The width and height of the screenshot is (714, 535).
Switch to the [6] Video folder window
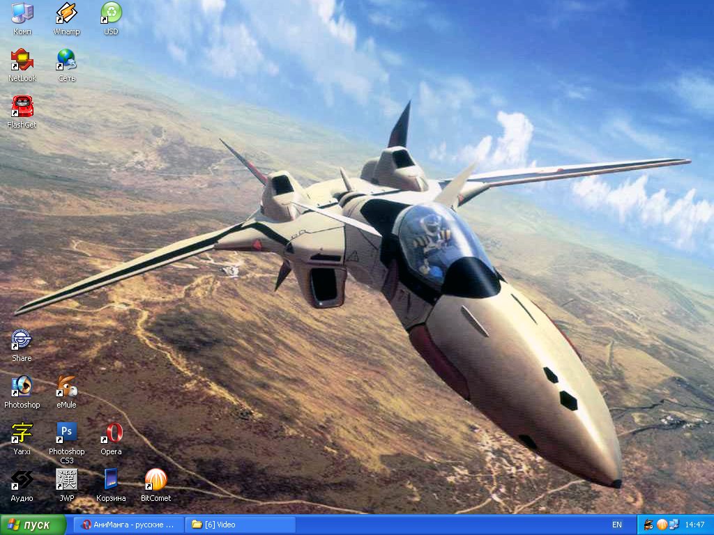tap(240, 525)
